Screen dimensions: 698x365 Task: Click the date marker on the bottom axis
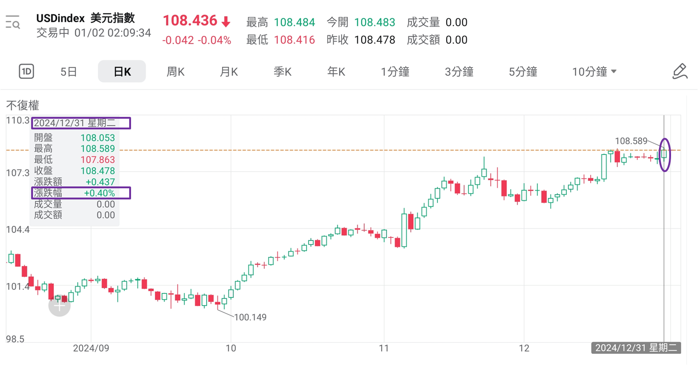click(636, 348)
